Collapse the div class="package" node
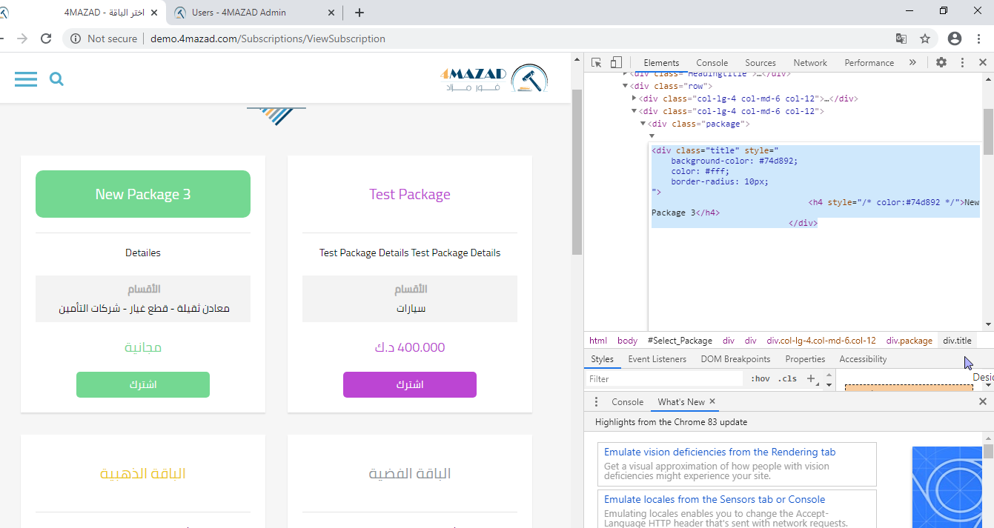 [643, 124]
